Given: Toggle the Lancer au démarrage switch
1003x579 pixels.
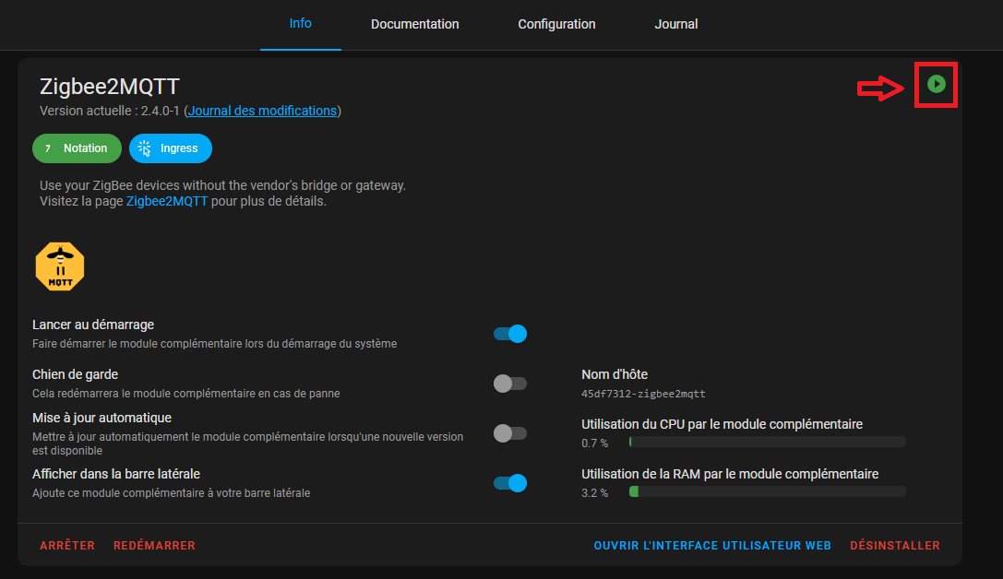Looking at the screenshot, I should click(x=510, y=334).
